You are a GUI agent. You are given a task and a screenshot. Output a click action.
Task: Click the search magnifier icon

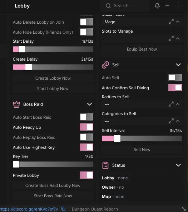point(108,6)
